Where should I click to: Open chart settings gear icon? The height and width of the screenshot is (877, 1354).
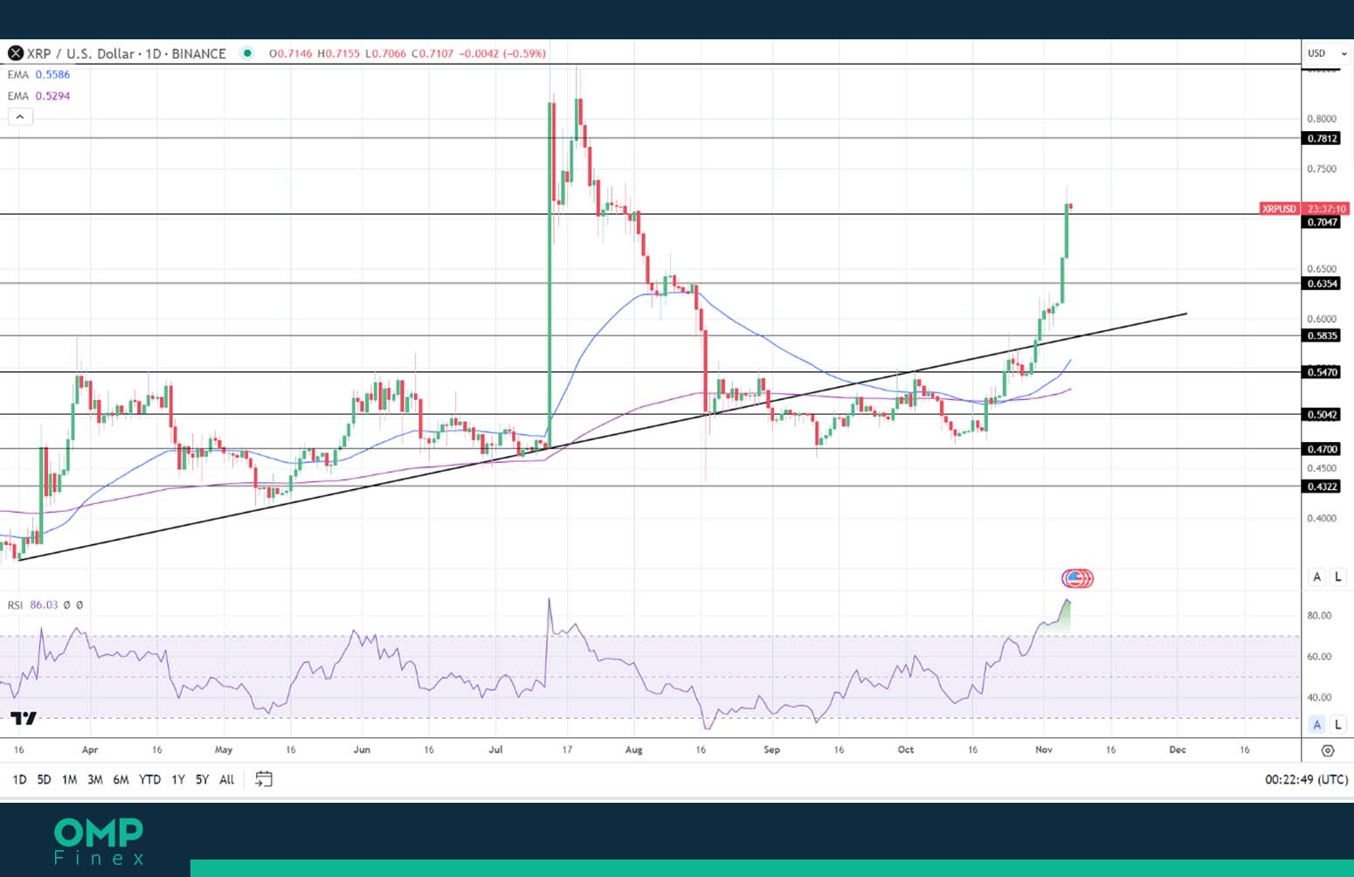coord(1327,750)
